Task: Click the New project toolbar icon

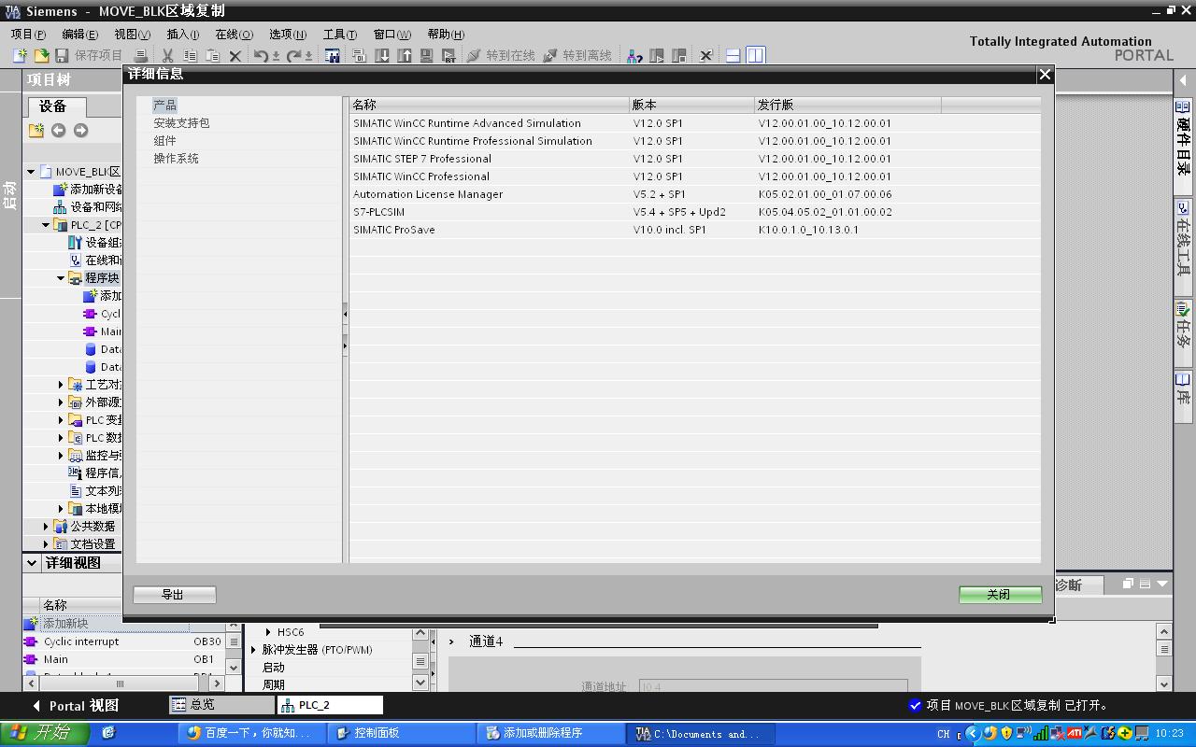Action: point(20,56)
